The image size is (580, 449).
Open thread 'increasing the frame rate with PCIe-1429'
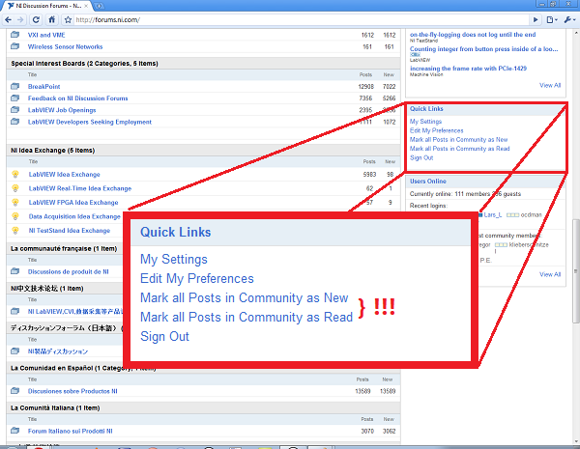[468, 69]
